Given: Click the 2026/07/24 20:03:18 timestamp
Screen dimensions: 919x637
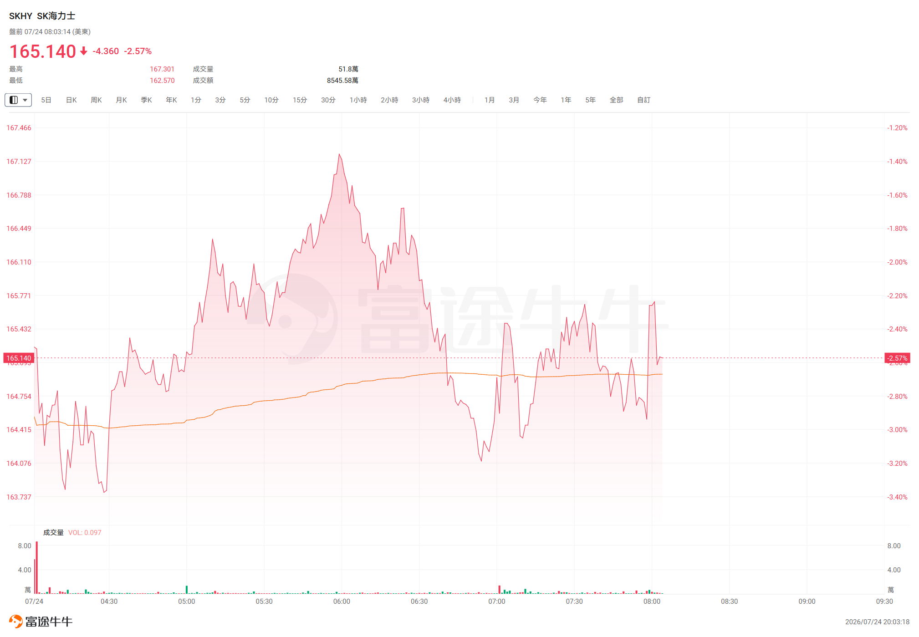Looking at the screenshot, I should click(877, 622).
